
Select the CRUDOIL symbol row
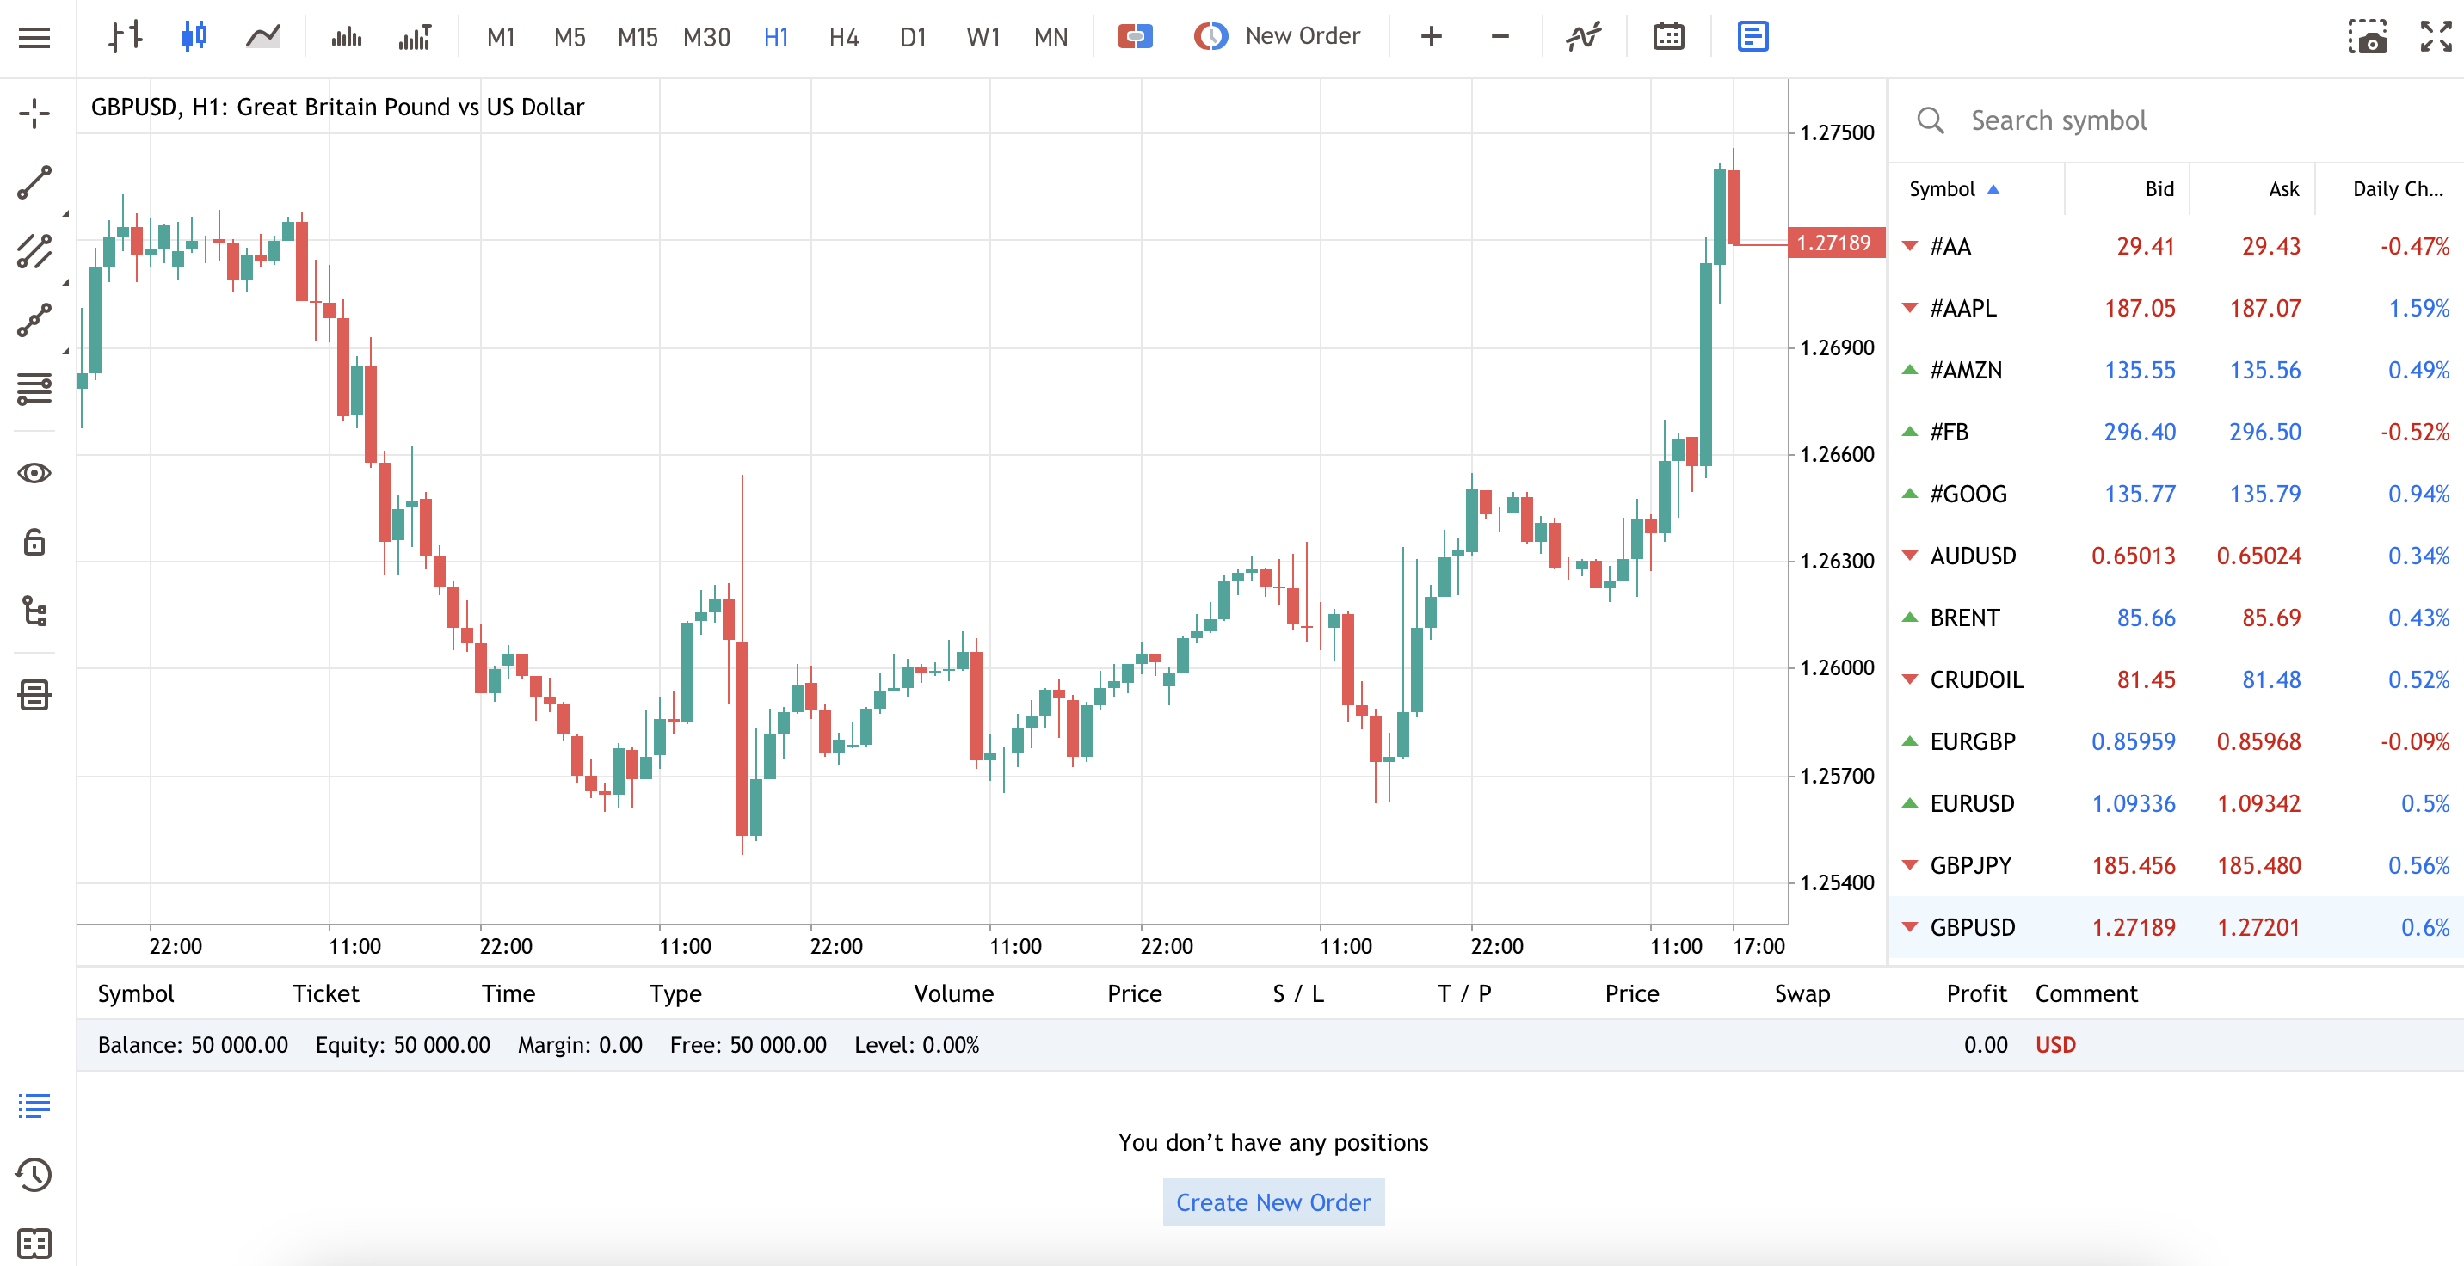[2176, 679]
